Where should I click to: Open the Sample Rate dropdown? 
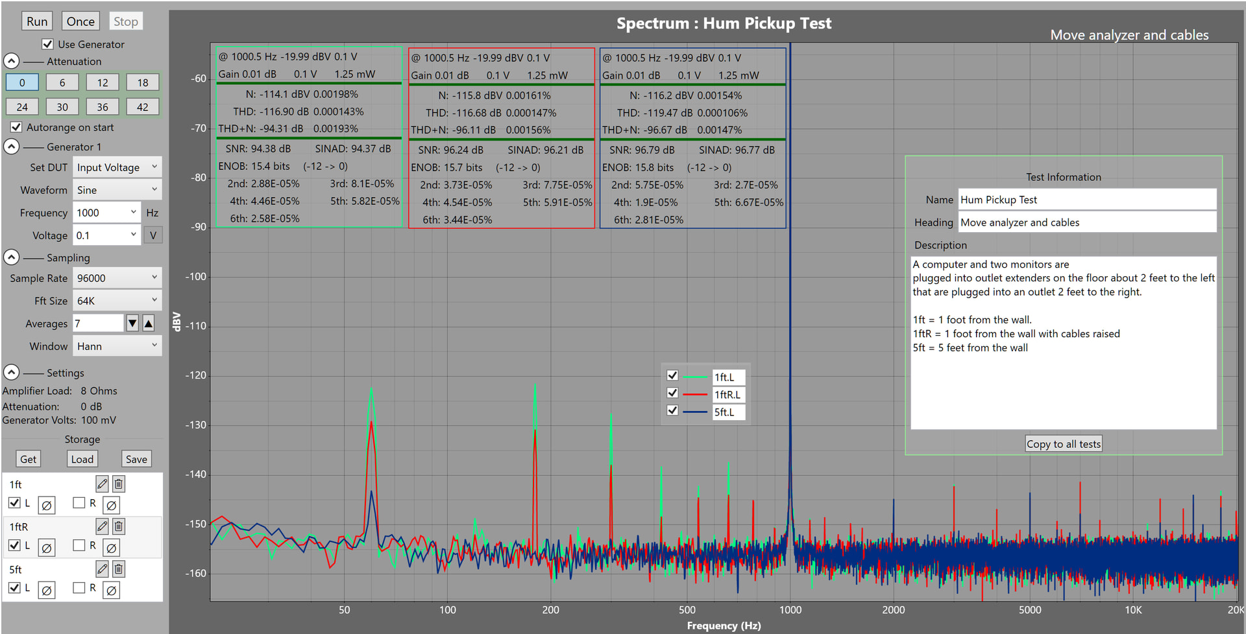(x=117, y=278)
